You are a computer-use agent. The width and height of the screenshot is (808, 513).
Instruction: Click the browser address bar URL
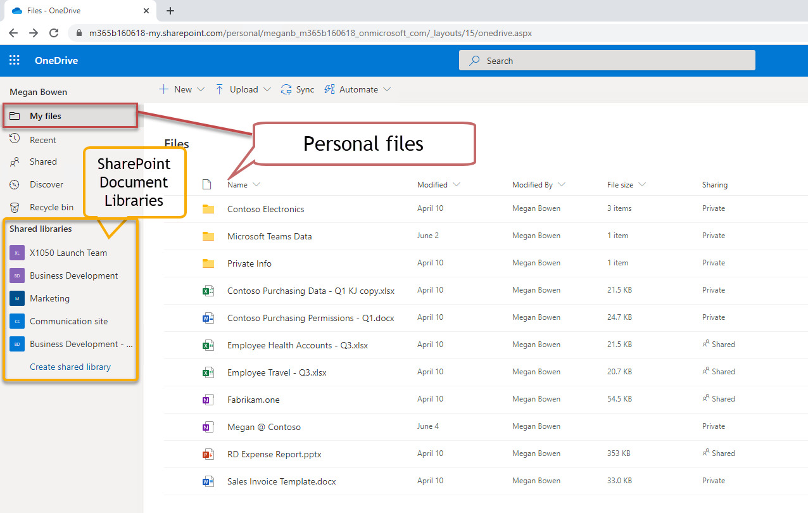click(x=310, y=33)
